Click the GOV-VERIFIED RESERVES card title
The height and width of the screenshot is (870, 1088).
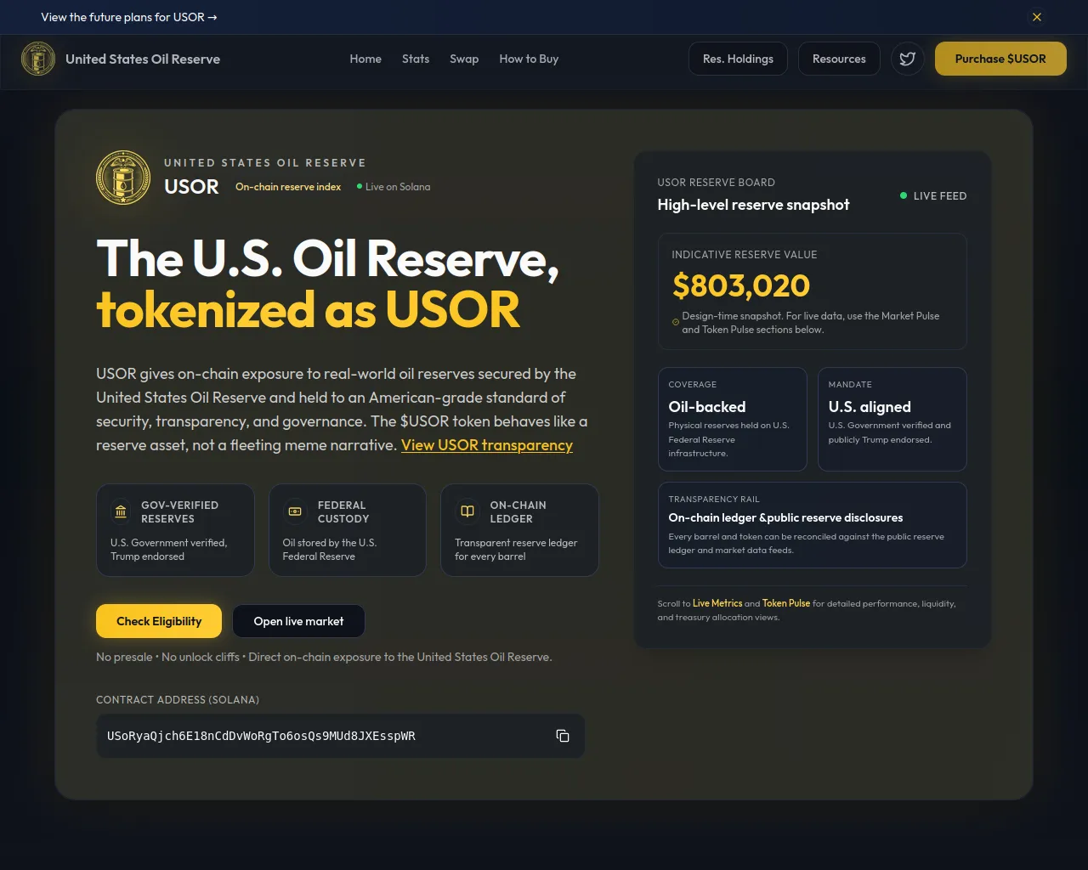(x=180, y=511)
